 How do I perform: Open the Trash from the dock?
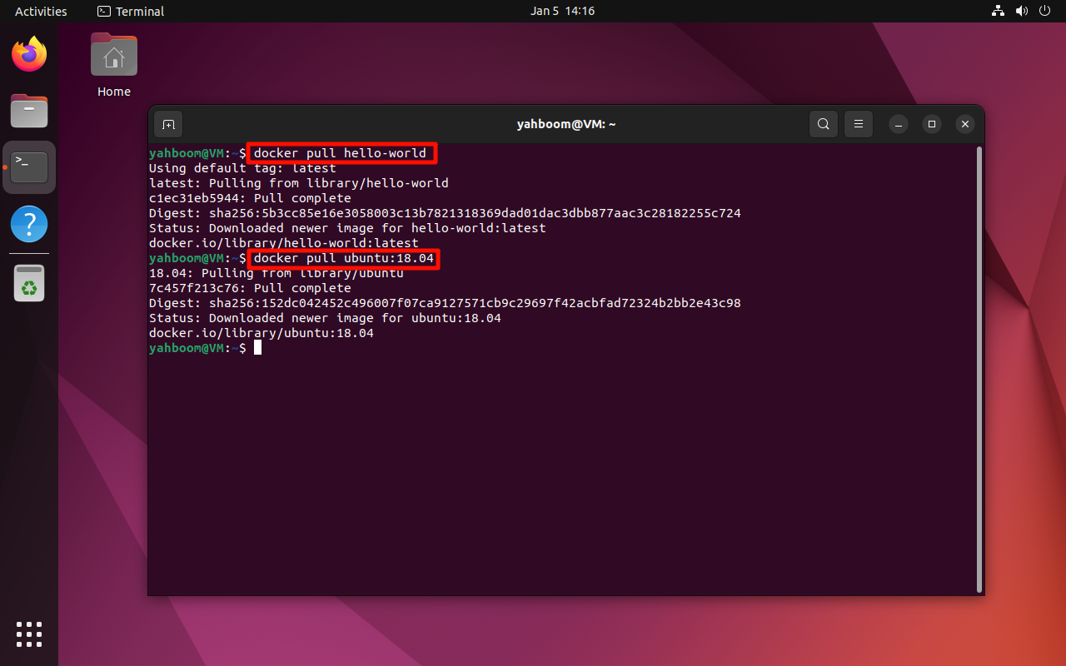point(29,283)
